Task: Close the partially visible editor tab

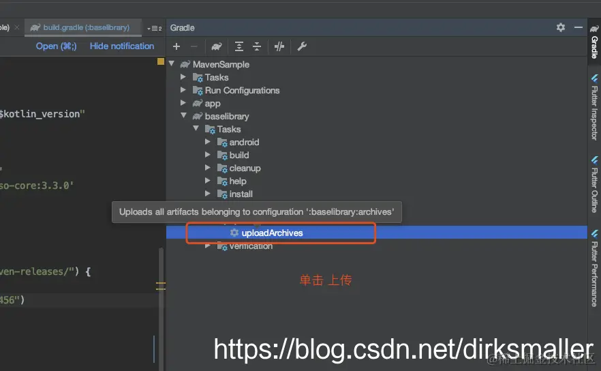Action: click(17, 27)
